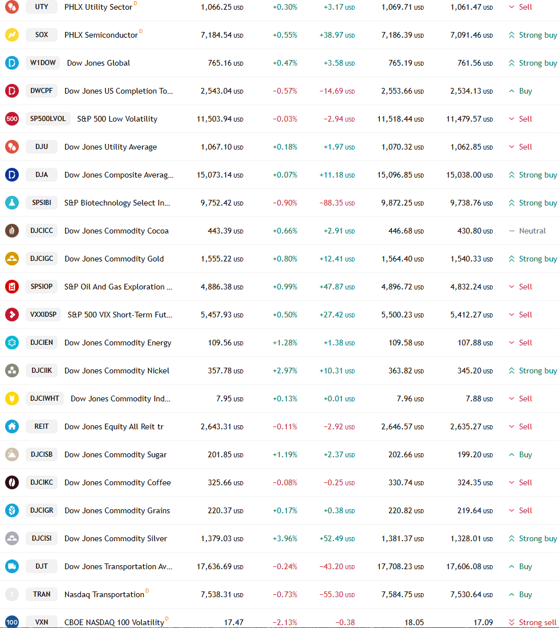Image resolution: width=559 pixels, height=628 pixels.
Task: Click the DJT transportation truck icon
Action: click(12, 566)
